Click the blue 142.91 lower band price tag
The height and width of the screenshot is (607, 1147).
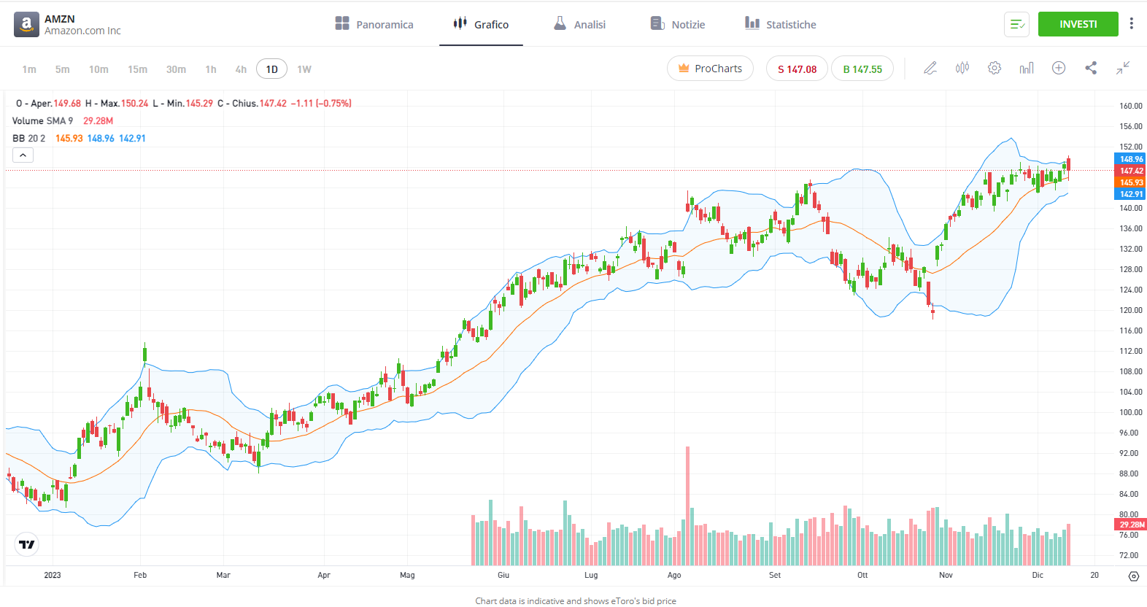(1129, 194)
